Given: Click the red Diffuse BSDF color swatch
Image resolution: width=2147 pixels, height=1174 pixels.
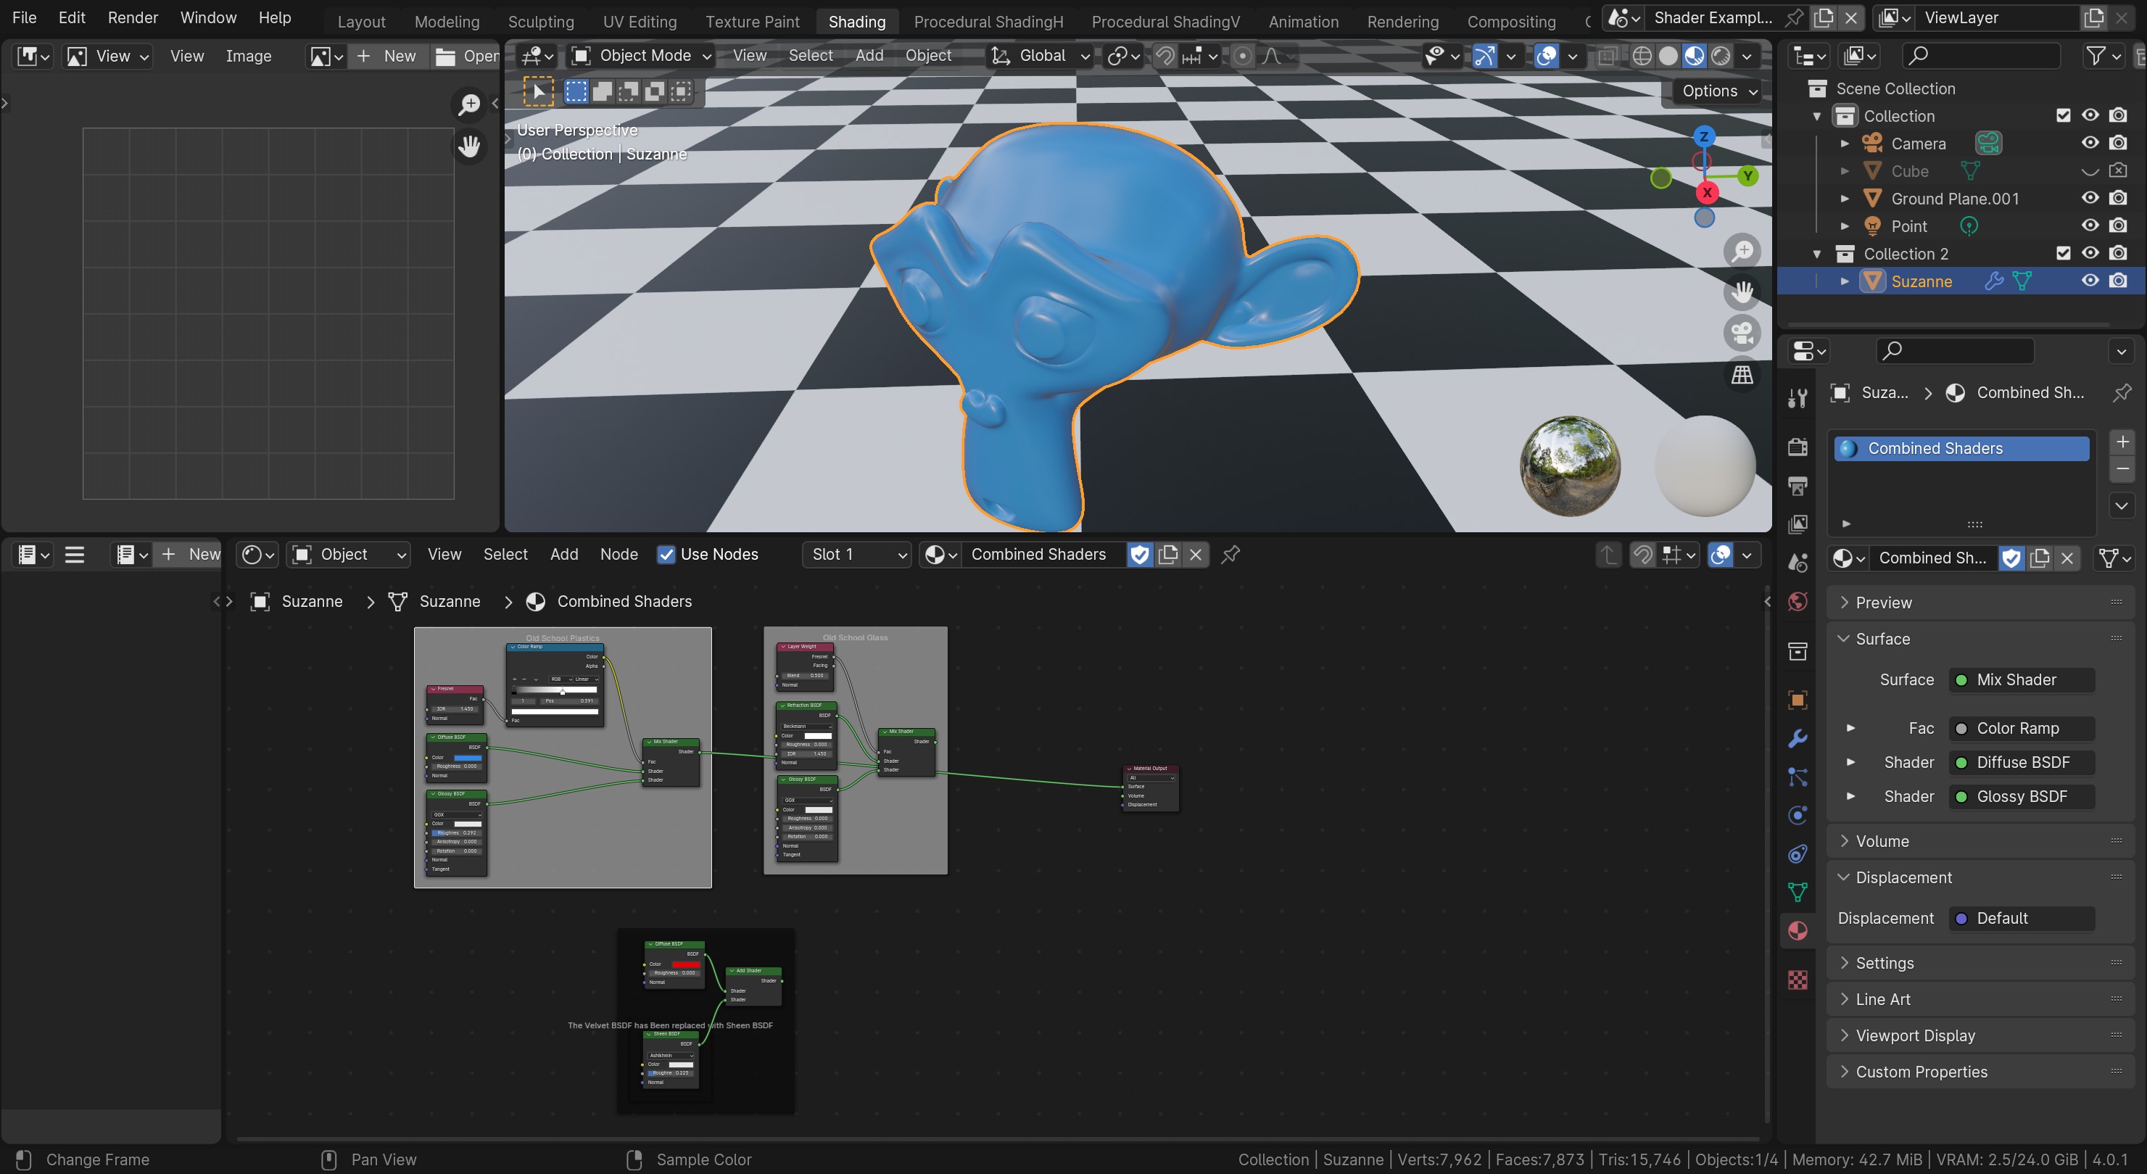Looking at the screenshot, I should click(685, 964).
